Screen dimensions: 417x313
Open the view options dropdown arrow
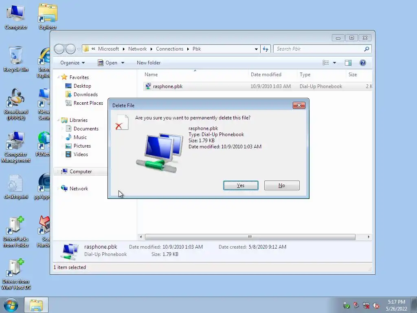coord(335,63)
